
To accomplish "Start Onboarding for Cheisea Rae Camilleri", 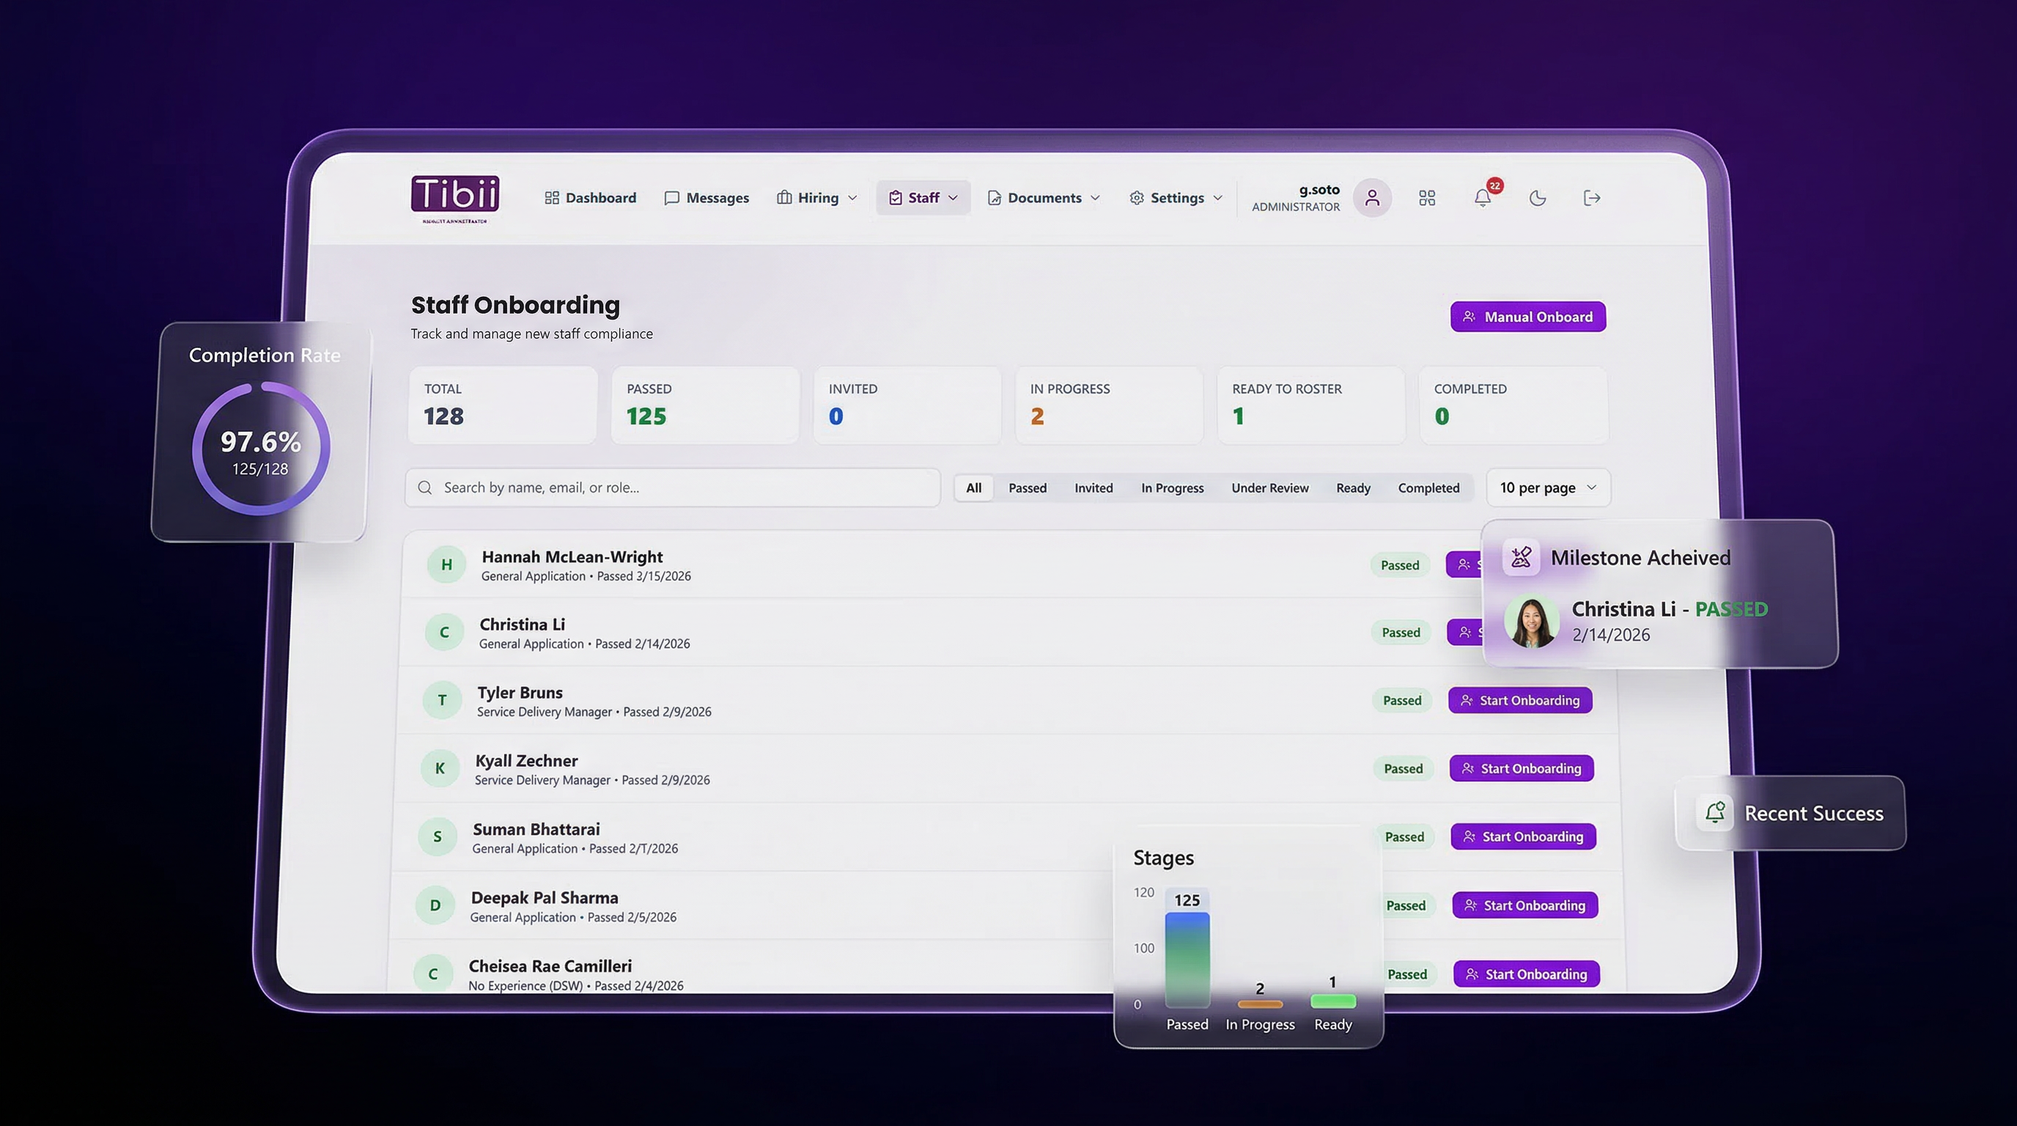I will (x=1527, y=974).
